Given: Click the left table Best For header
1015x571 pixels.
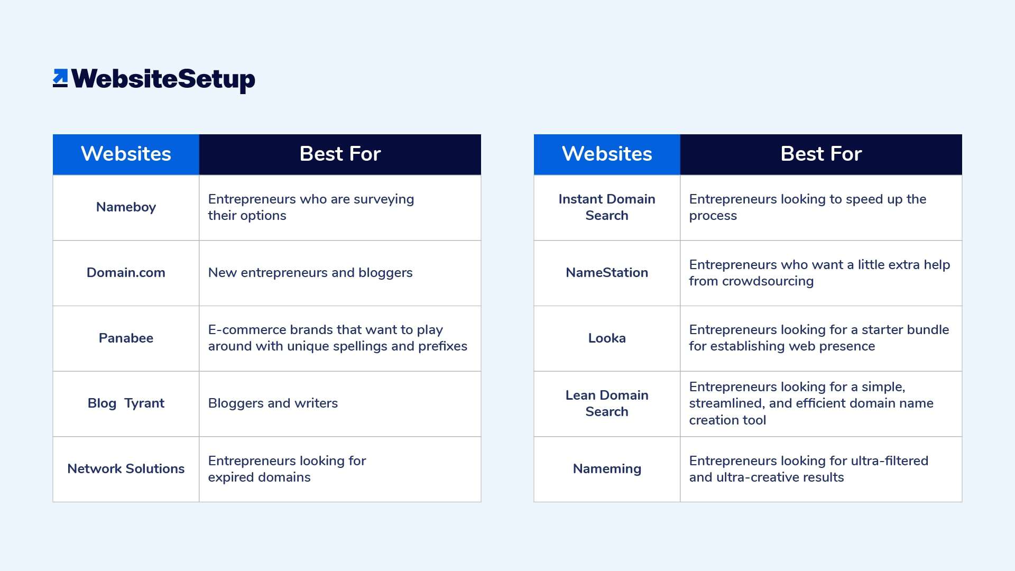Looking at the screenshot, I should click(x=339, y=153).
